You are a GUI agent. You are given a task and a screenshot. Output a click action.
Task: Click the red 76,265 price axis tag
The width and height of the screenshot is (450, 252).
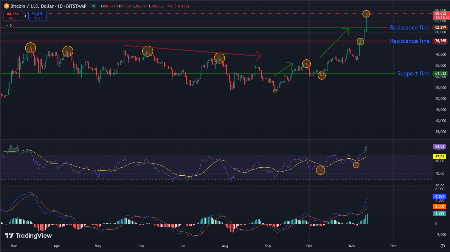click(441, 41)
